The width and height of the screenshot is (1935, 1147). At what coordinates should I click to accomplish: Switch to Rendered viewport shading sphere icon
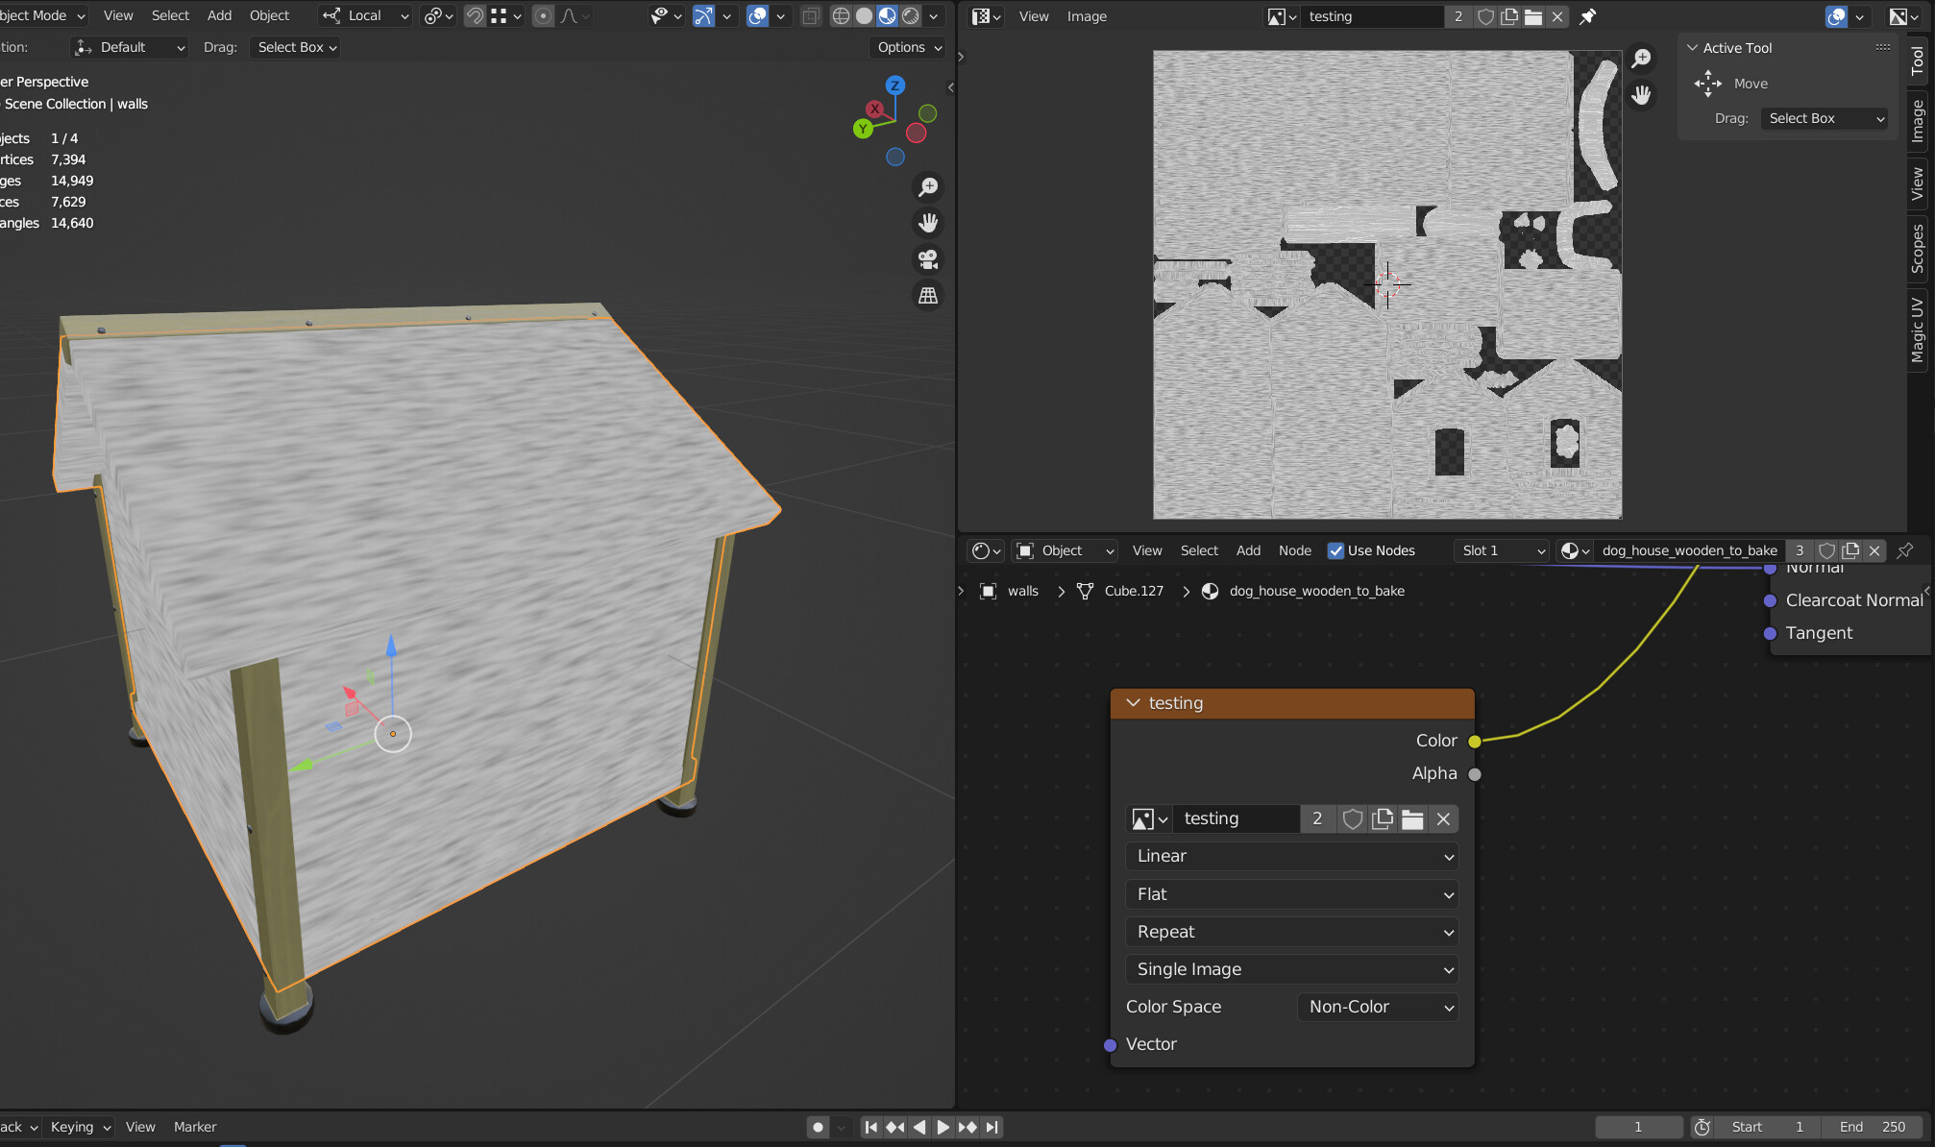click(908, 15)
